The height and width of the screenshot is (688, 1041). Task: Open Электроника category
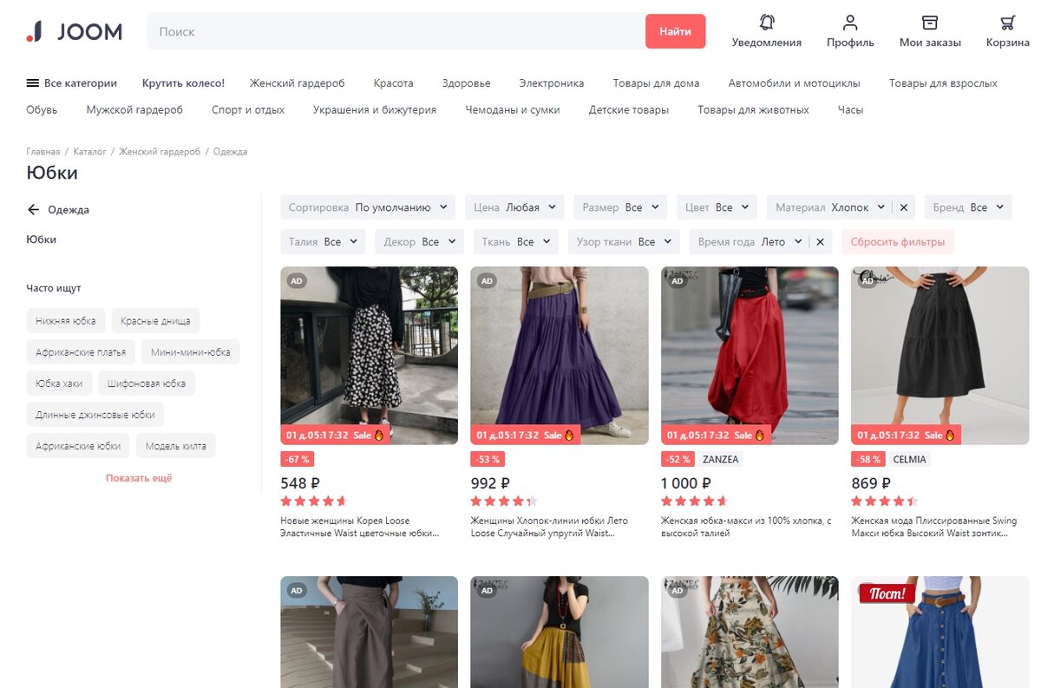[552, 83]
